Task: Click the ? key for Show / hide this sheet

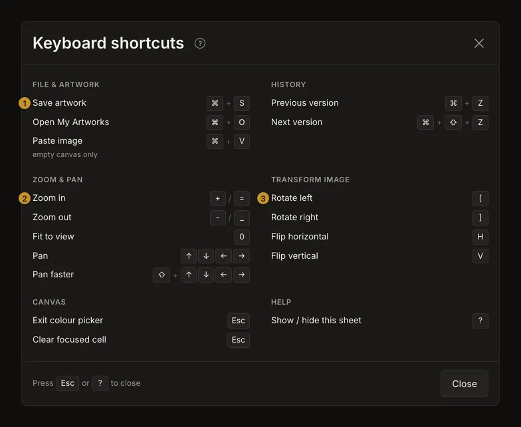Action: click(x=480, y=321)
